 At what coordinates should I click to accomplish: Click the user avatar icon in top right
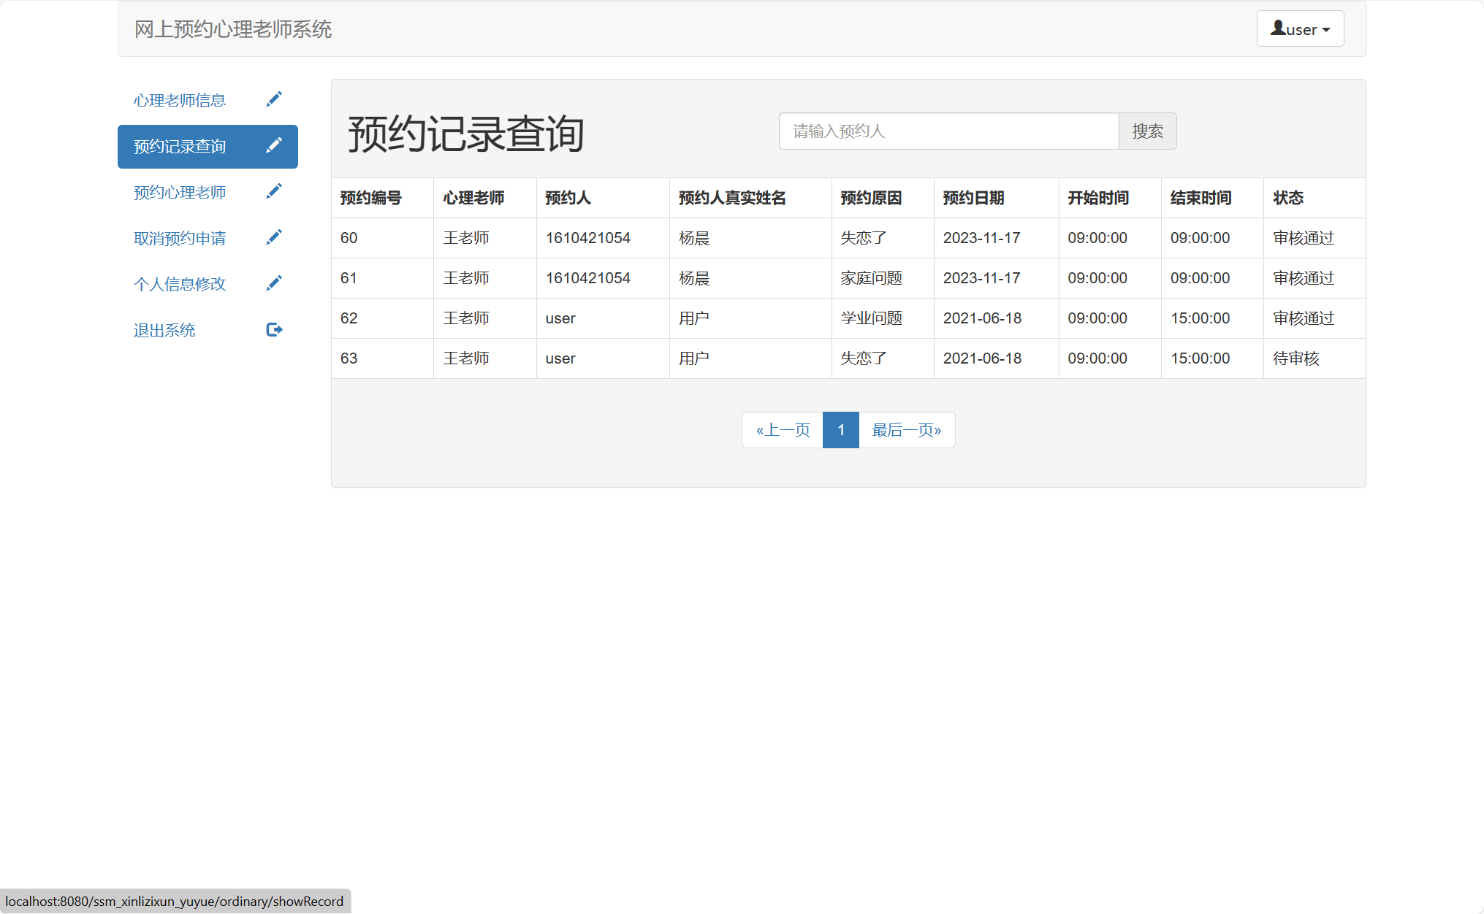1277,27
